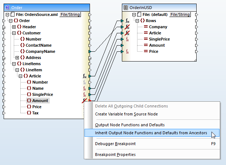226x165 pixels.
Task: Click the crossed-out fx icon beside Amount in Order
Action: pos(85,101)
